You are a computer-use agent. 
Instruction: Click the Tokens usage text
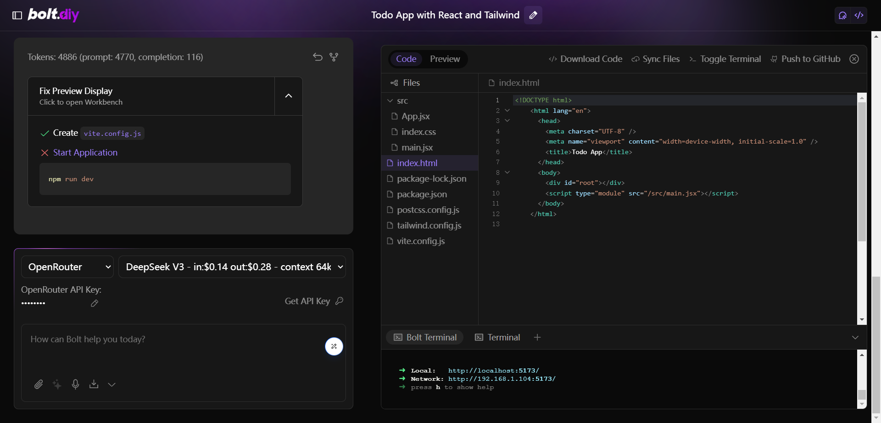(115, 57)
